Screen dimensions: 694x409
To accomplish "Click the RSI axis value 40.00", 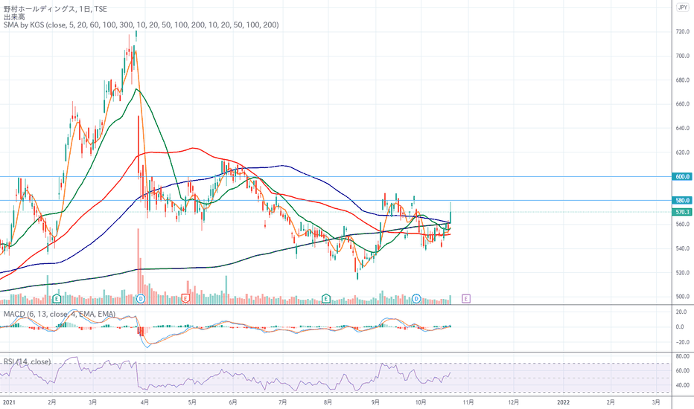I will click(683, 385).
